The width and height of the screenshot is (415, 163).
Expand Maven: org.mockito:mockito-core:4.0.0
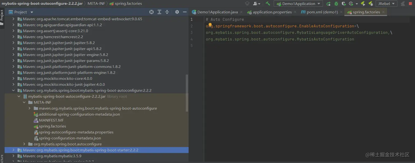pyautogui.click(x=13, y=78)
